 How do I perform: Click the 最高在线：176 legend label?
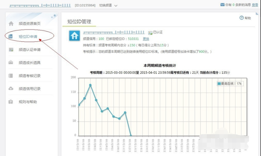(x=231, y=84)
